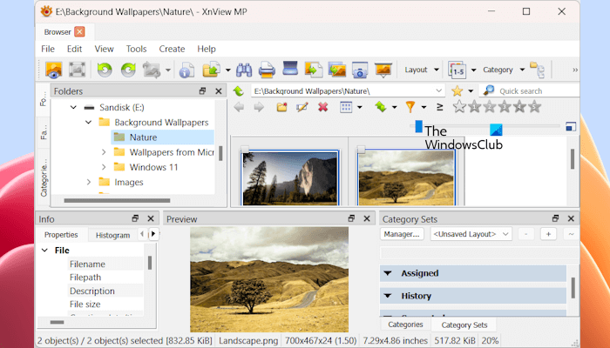Clear rating with unrated star
610x348 pixels.
tap(459, 106)
